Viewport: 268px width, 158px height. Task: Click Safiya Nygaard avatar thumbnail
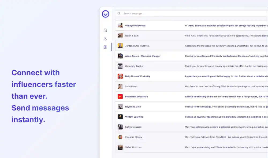click(120, 127)
